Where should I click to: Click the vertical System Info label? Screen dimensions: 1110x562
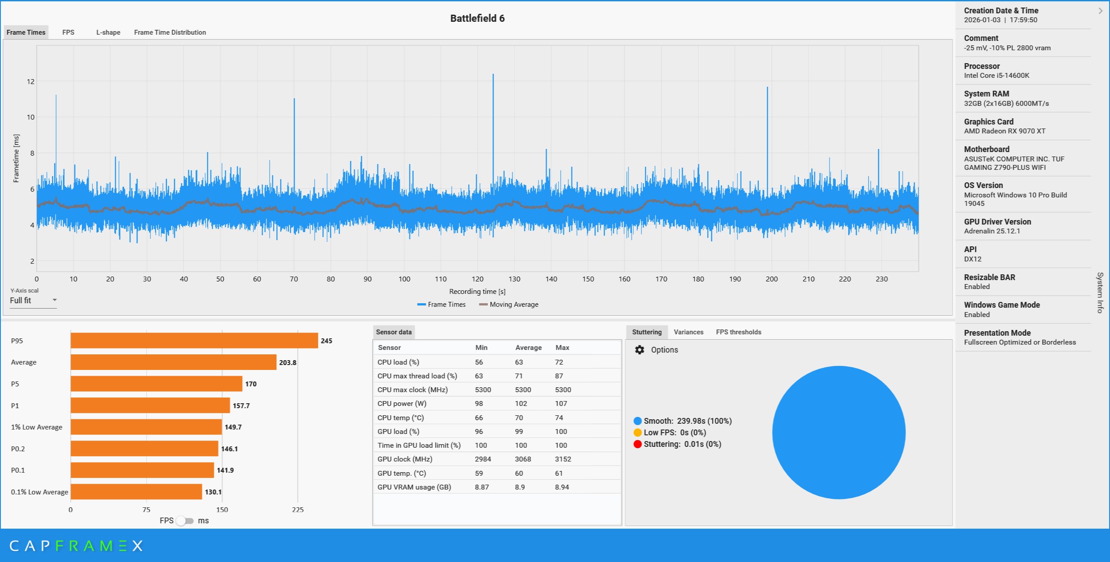tap(1100, 293)
